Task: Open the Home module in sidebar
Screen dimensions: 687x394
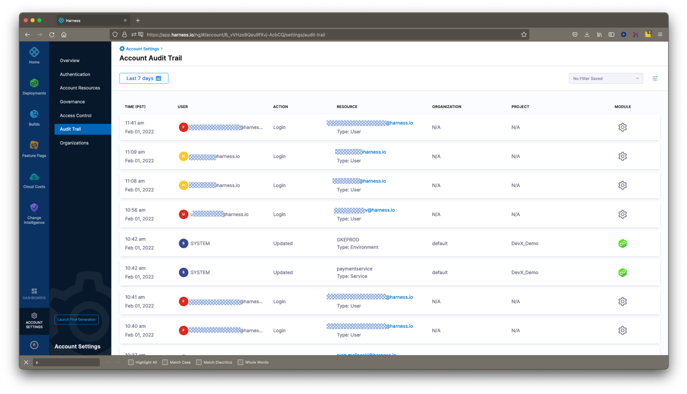Action: (34, 56)
